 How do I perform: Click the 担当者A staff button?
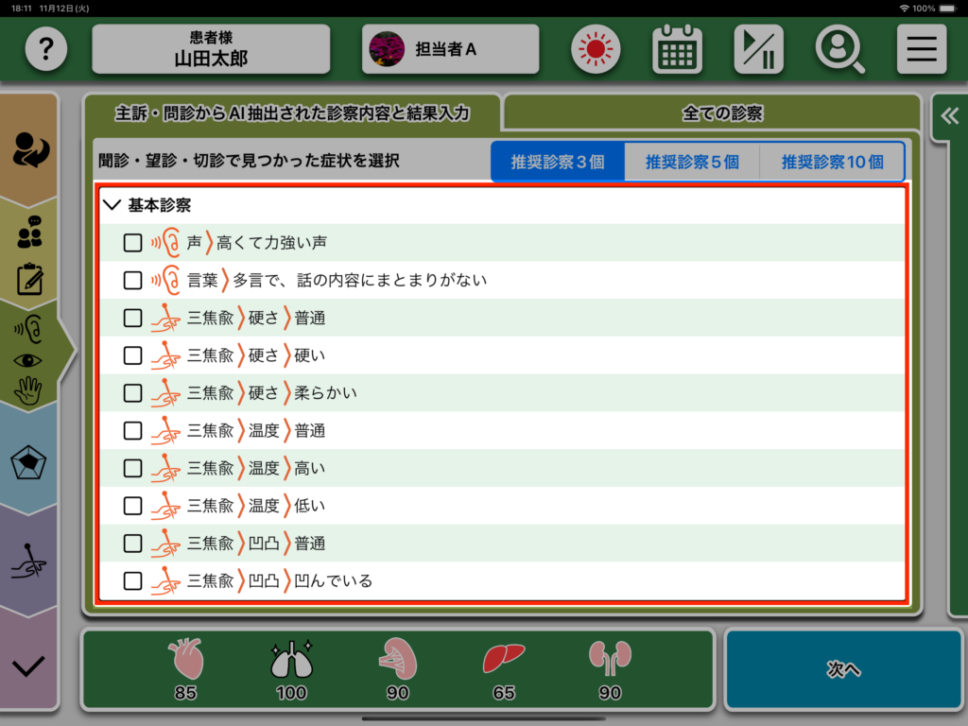tap(450, 49)
